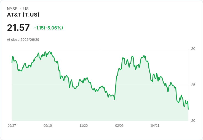
Task: Click the 09/10 date label on x-axis
Action: pos(48,125)
